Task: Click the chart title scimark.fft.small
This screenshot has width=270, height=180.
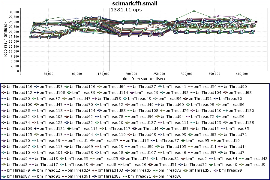Action: click(x=135, y=4)
